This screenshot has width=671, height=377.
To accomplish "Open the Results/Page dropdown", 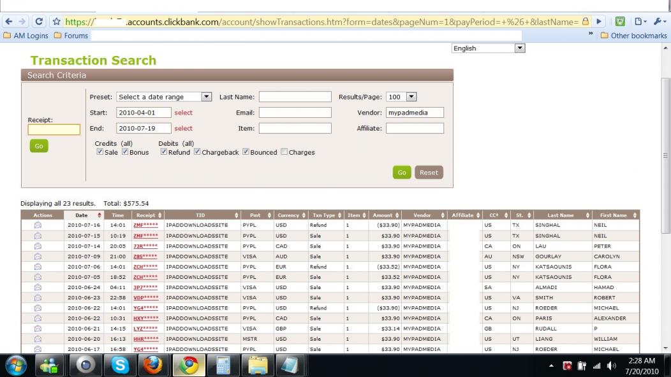I will tap(411, 97).
